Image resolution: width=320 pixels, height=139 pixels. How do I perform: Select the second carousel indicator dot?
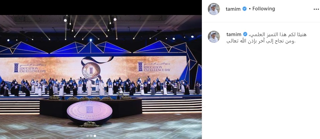pos(91,136)
